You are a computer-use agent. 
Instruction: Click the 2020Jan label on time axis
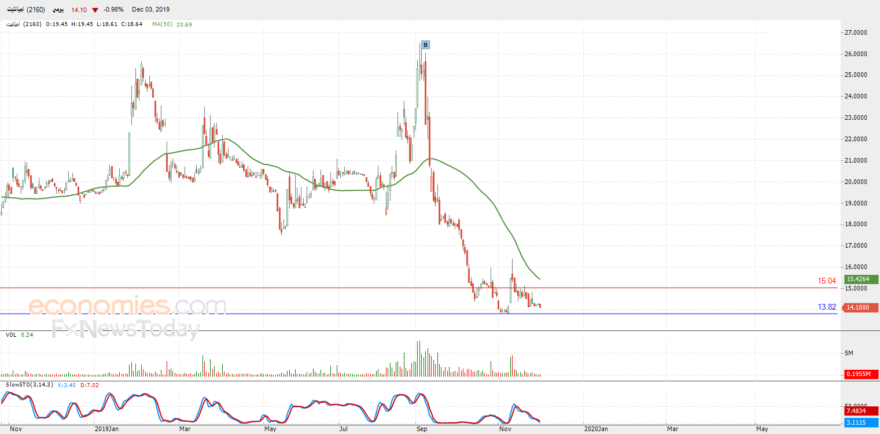click(596, 429)
